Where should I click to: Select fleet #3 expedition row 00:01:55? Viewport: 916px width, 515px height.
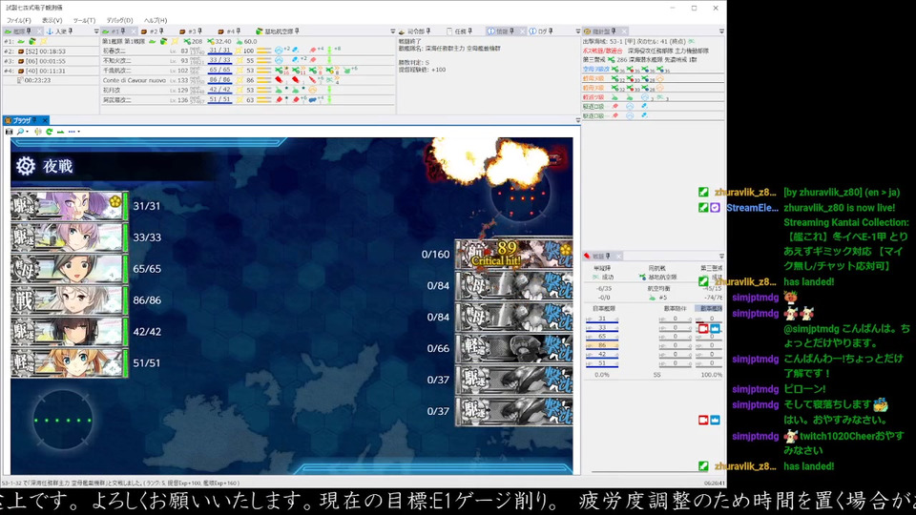point(49,61)
